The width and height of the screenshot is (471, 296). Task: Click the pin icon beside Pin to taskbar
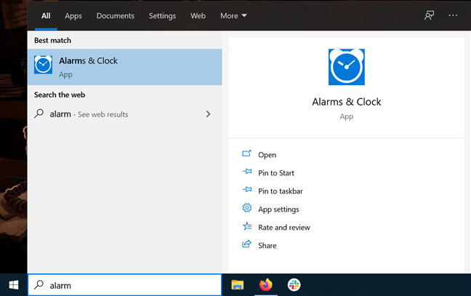coord(247,190)
